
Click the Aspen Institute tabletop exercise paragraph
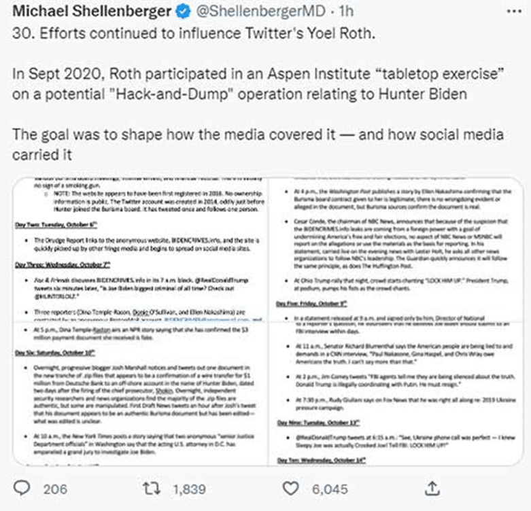(258, 84)
